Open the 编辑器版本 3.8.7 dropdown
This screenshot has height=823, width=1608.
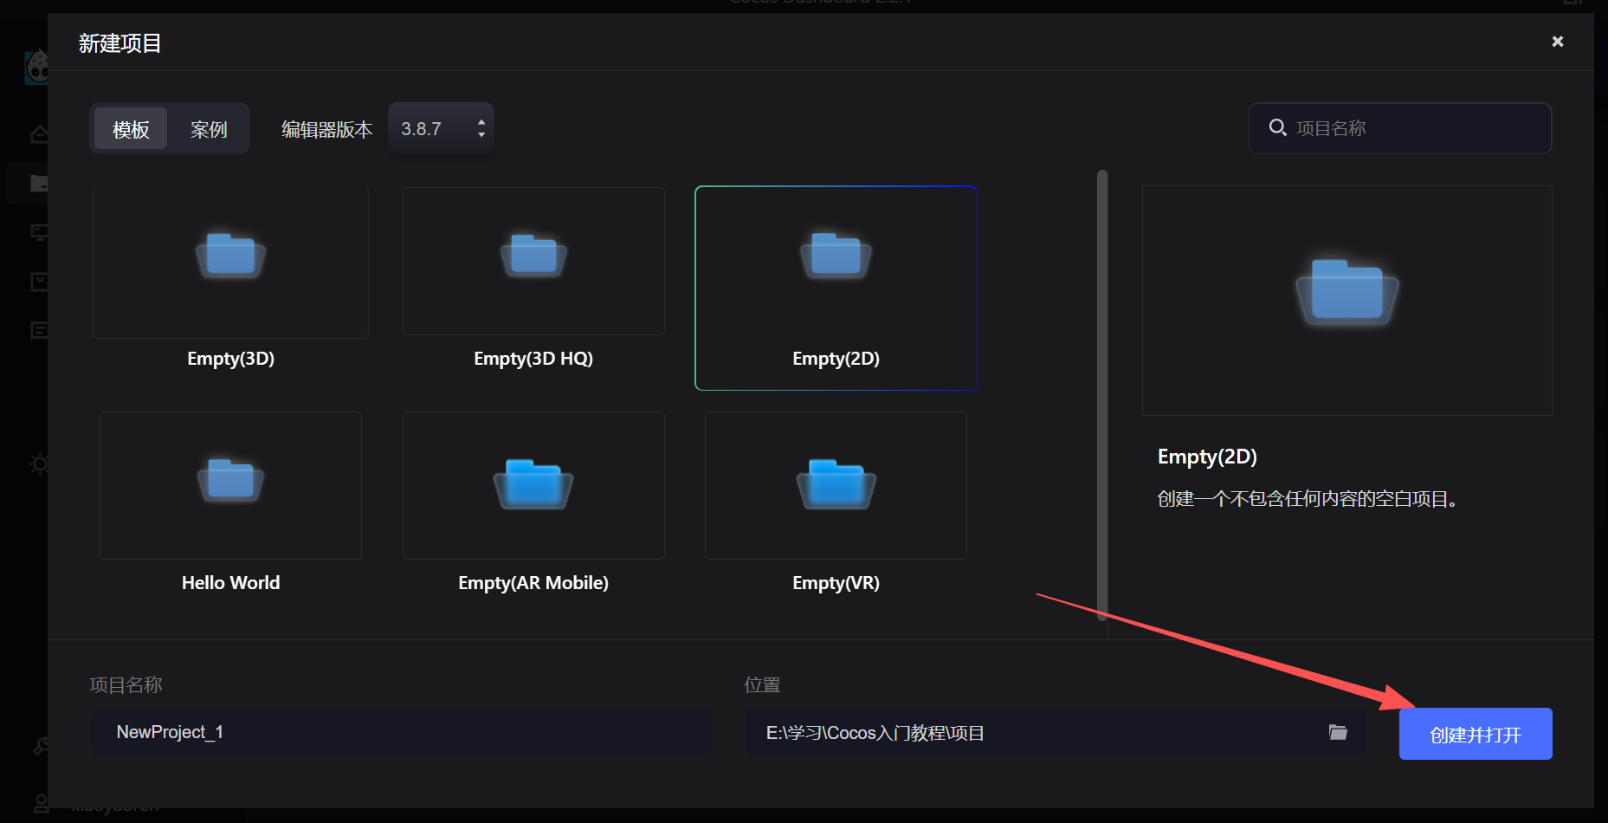(441, 128)
